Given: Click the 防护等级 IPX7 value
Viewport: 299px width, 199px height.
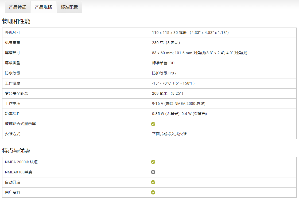Looking at the screenshot, I should (x=164, y=73).
